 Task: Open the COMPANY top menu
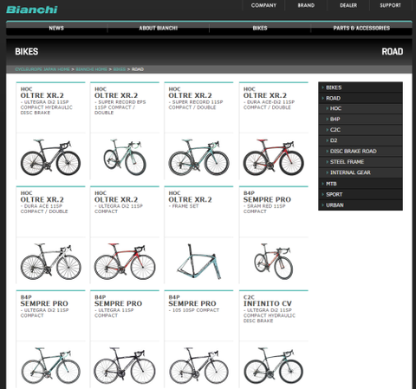263,5
